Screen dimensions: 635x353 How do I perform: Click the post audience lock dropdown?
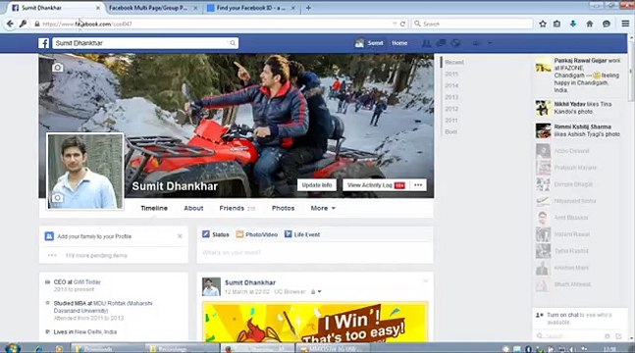coord(316,292)
